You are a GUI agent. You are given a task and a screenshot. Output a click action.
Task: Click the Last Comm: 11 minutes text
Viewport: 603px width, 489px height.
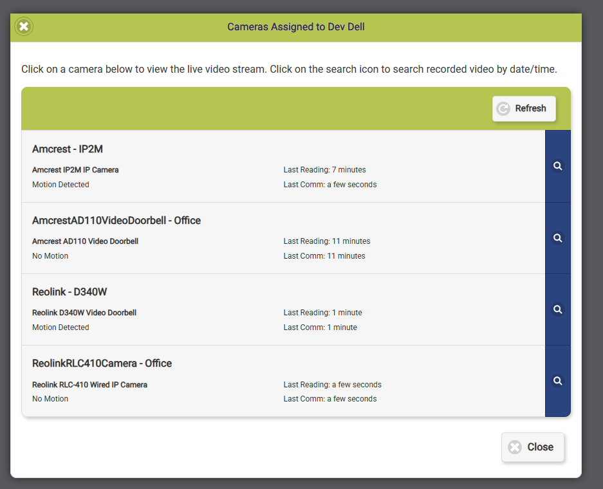tap(324, 256)
